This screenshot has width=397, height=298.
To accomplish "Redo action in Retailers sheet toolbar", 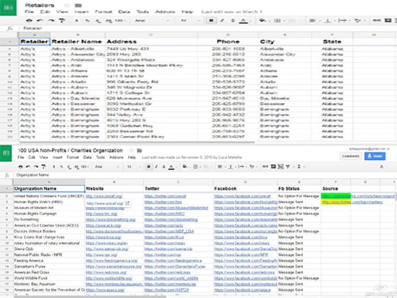I will 51,20.
